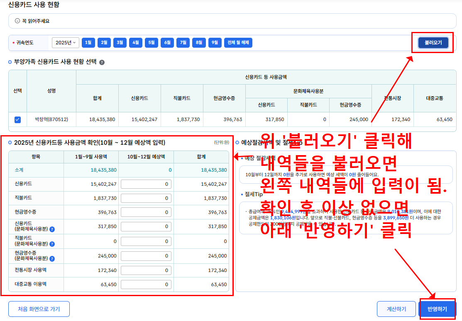Toggle the 9월 month selection

point(214,42)
